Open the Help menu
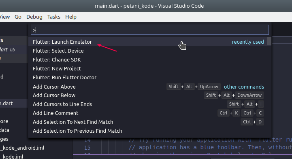The image size is (292, 159). click(x=71, y=17)
